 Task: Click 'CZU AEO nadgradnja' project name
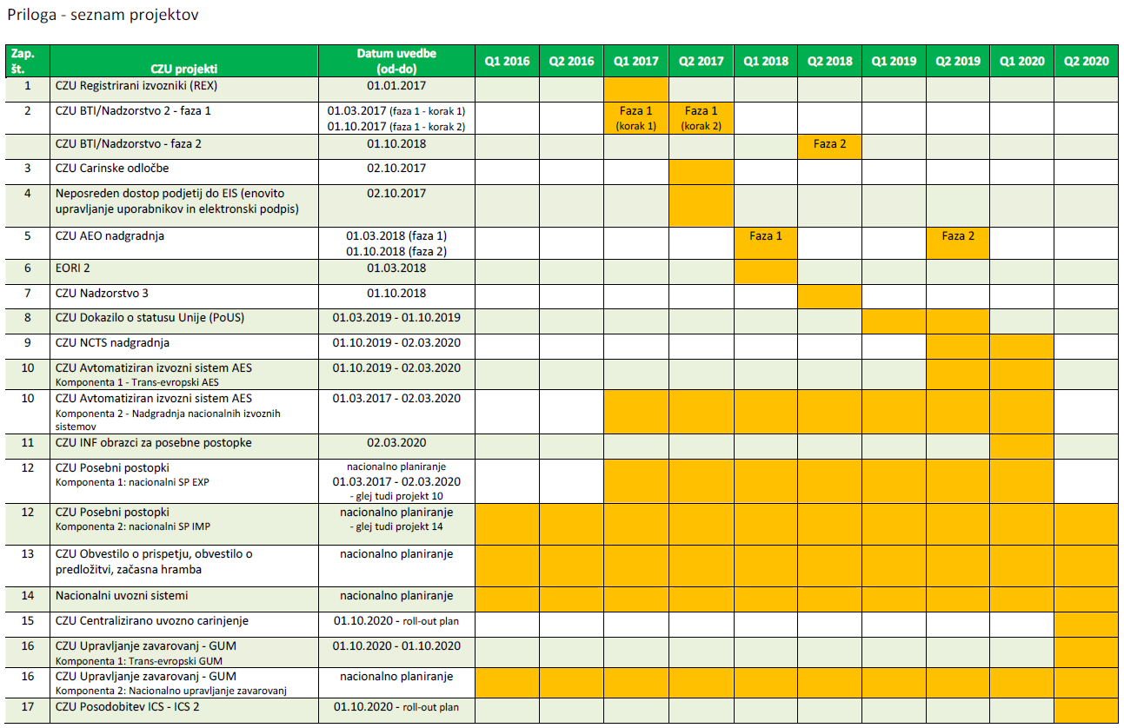[x=110, y=235]
